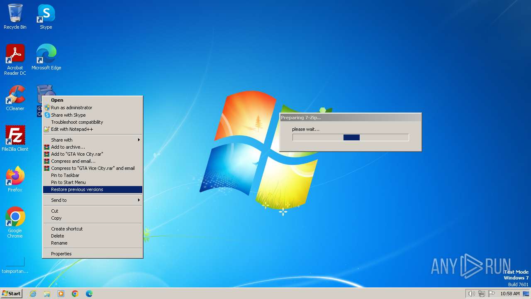Select Compress to "GTA Vice City.rar" and email
Image resolution: width=531 pixels, height=299 pixels.
pos(93,168)
